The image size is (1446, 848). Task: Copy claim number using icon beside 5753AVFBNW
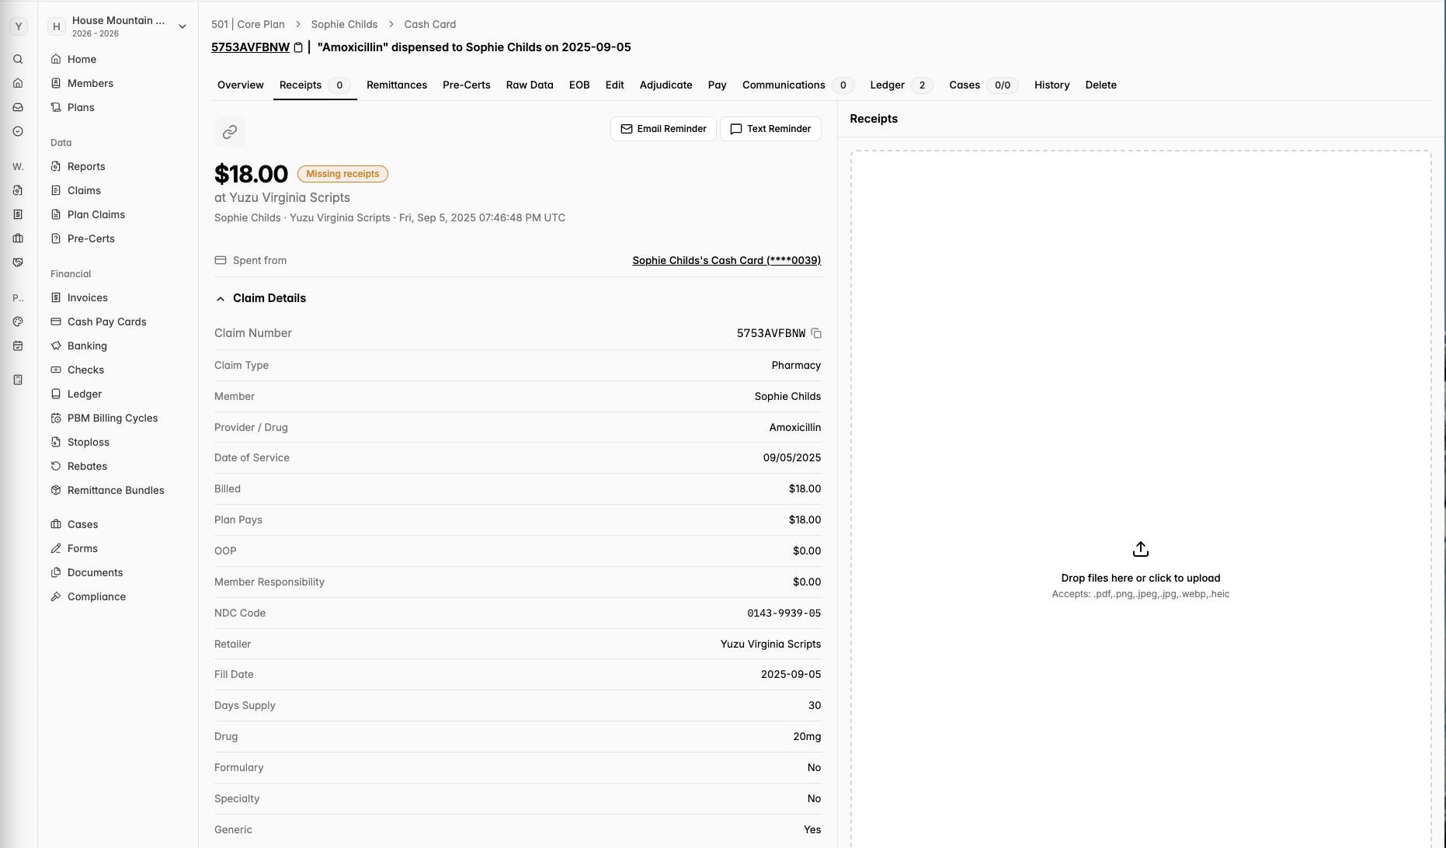816,333
